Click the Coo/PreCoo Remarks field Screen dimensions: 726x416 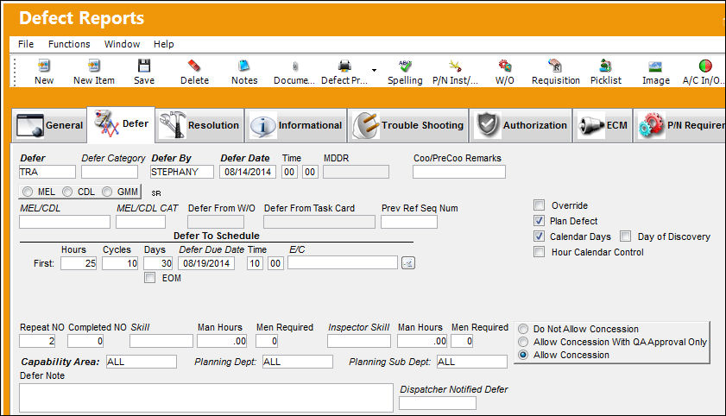[459, 172]
